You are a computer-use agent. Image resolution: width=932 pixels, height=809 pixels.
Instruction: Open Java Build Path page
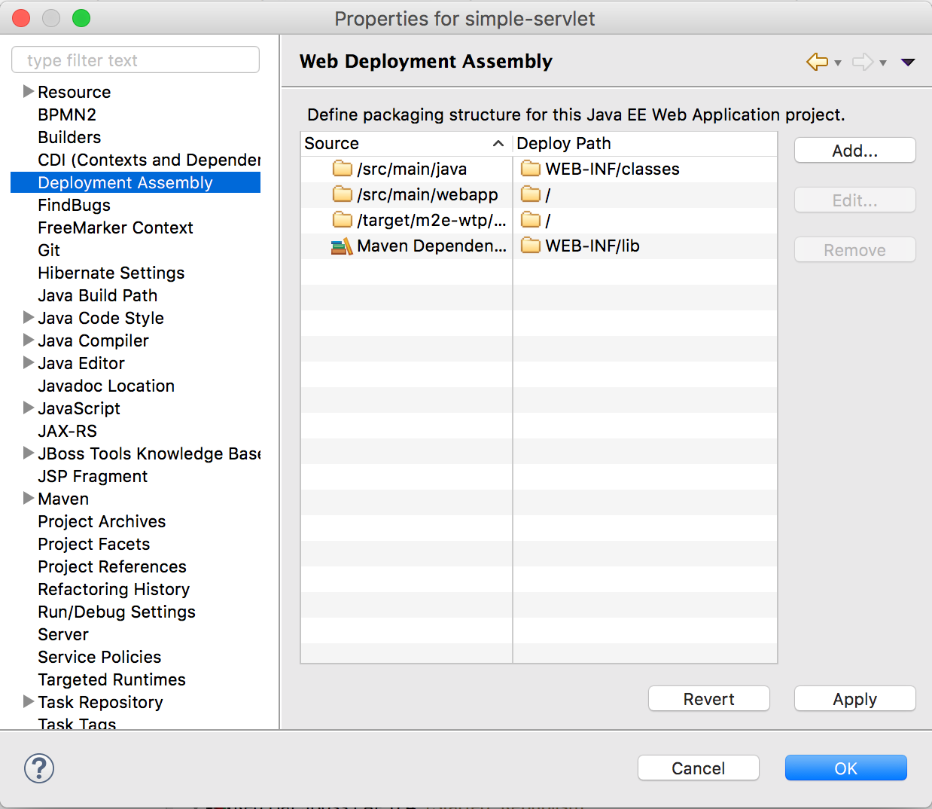point(97,295)
